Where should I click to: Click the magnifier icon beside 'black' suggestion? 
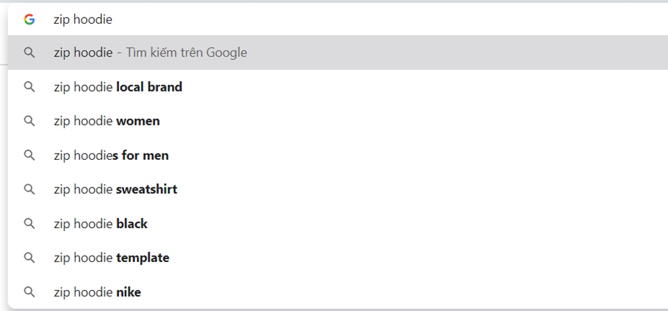tap(30, 224)
